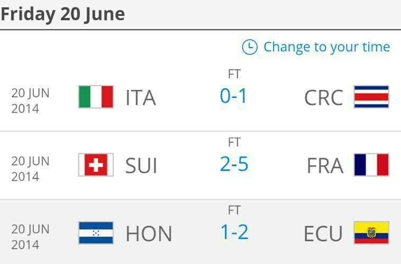
Task: Select the HON team name
Action: [149, 233]
